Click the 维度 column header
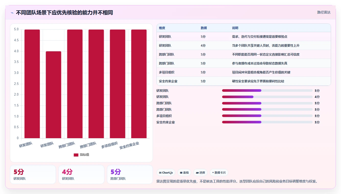The height and width of the screenshot is (194, 341). (x=162, y=28)
